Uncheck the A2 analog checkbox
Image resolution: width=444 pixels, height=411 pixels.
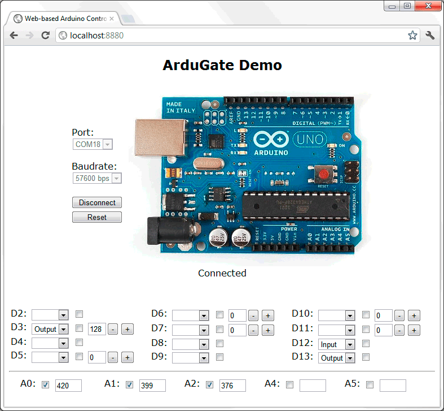[209, 384]
